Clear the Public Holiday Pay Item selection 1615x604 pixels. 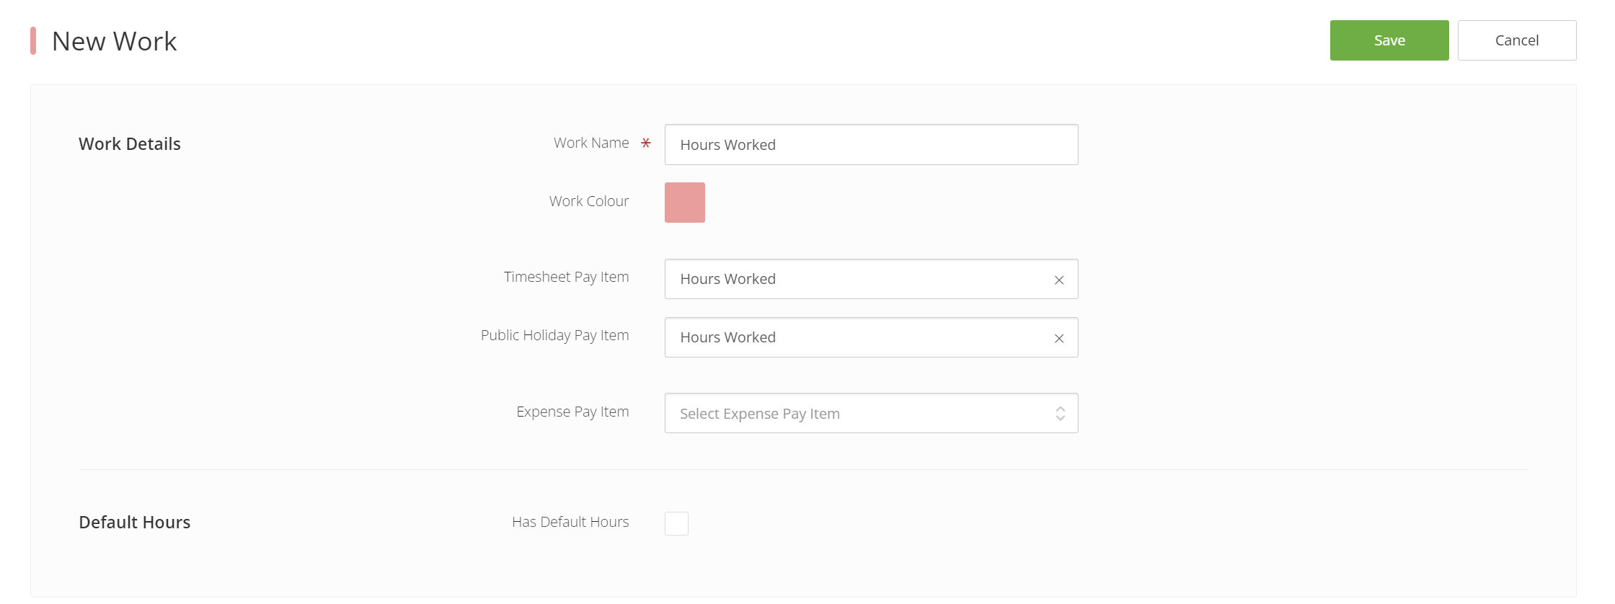[1059, 338]
